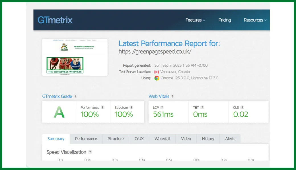
Task: Open the Waterfall tab
Action: coord(162,139)
